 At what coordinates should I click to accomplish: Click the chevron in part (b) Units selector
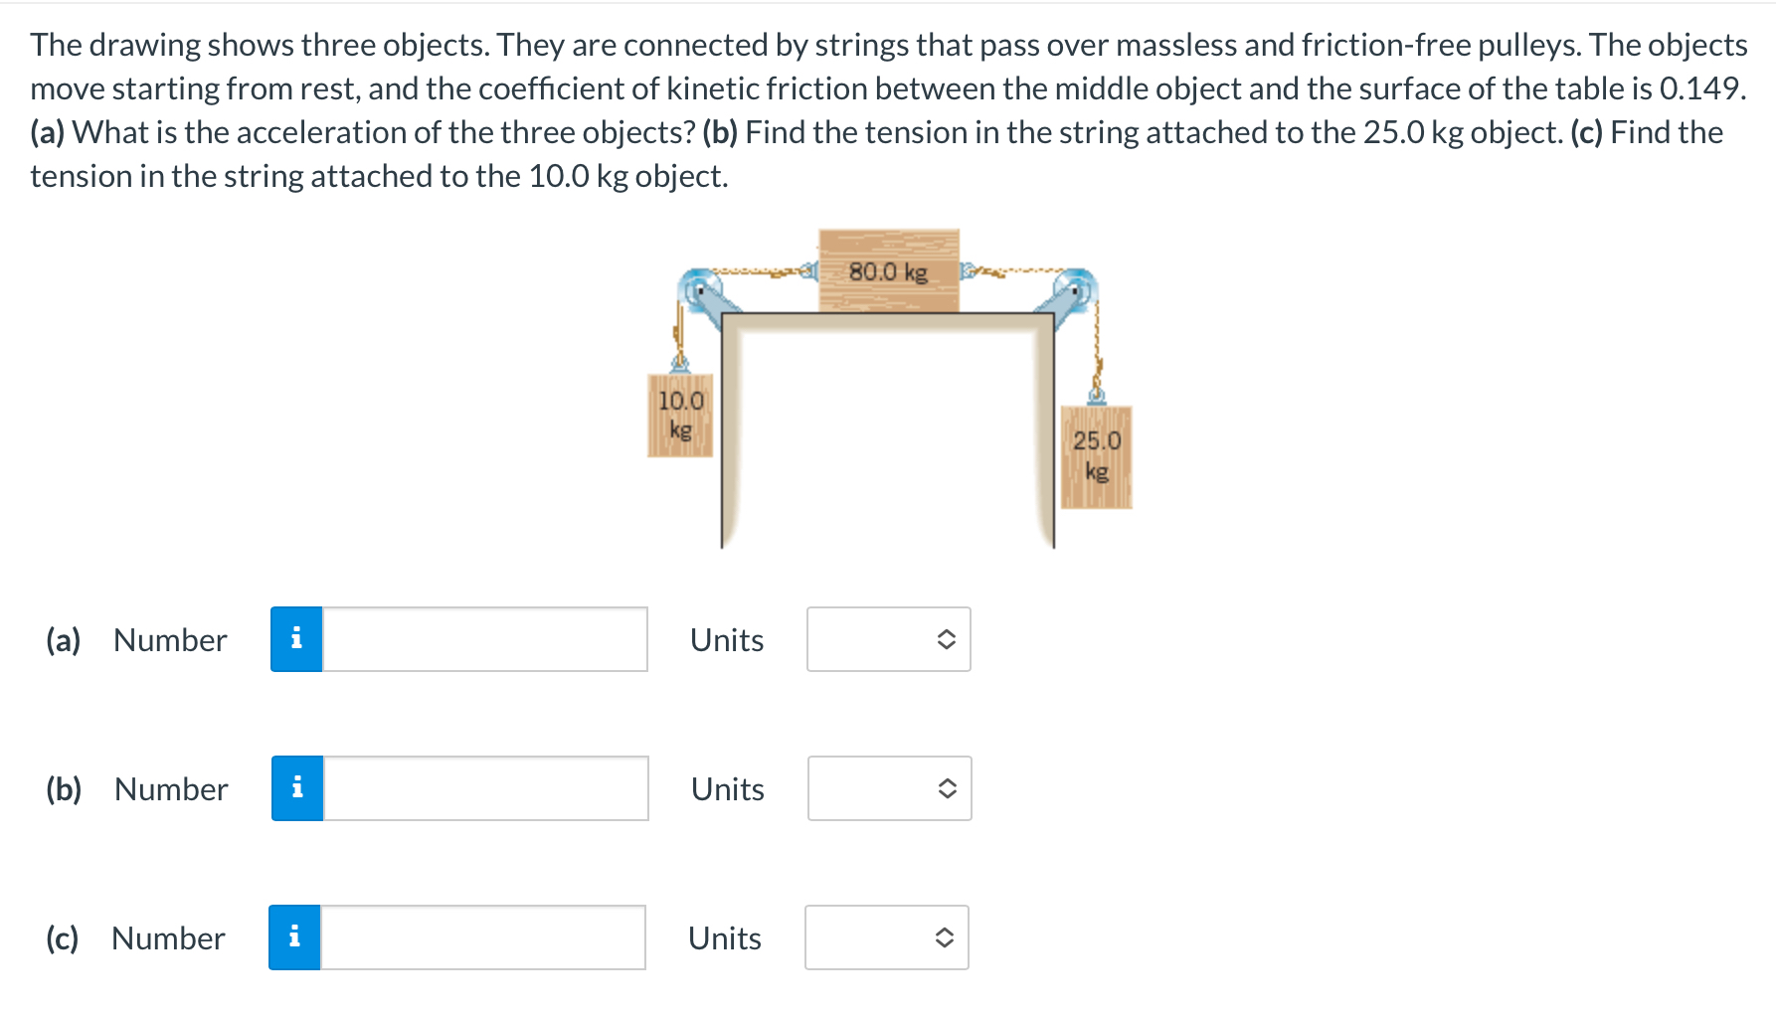948,788
